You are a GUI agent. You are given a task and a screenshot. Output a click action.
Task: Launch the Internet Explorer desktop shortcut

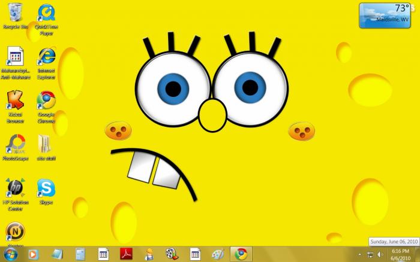[46, 63]
